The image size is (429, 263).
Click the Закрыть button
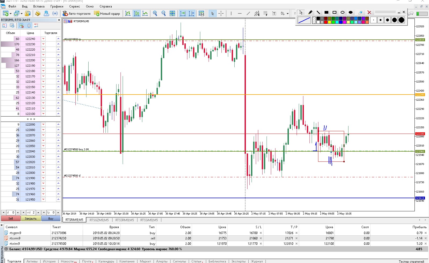click(31, 219)
